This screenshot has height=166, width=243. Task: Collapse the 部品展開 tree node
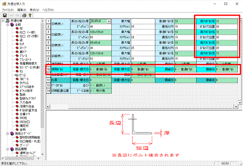[7, 149]
